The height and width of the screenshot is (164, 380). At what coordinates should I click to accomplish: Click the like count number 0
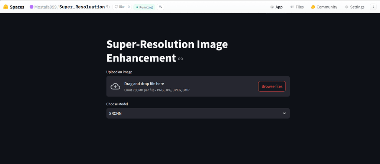(128, 7)
